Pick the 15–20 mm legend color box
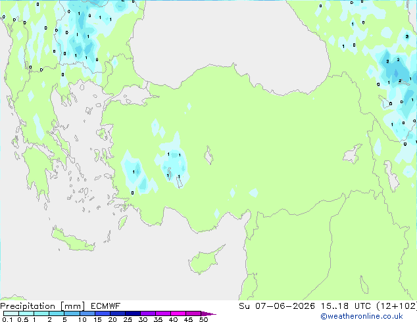Viewport: 417px width, 322px height. click(x=102, y=313)
